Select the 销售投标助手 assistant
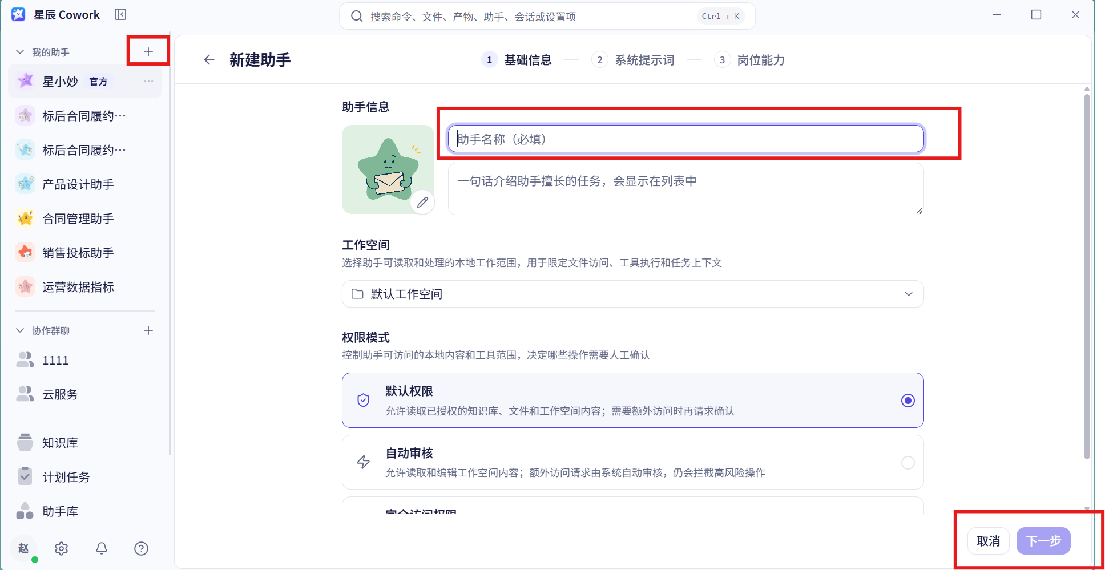Image resolution: width=1105 pixels, height=570 pixels. 86,253
